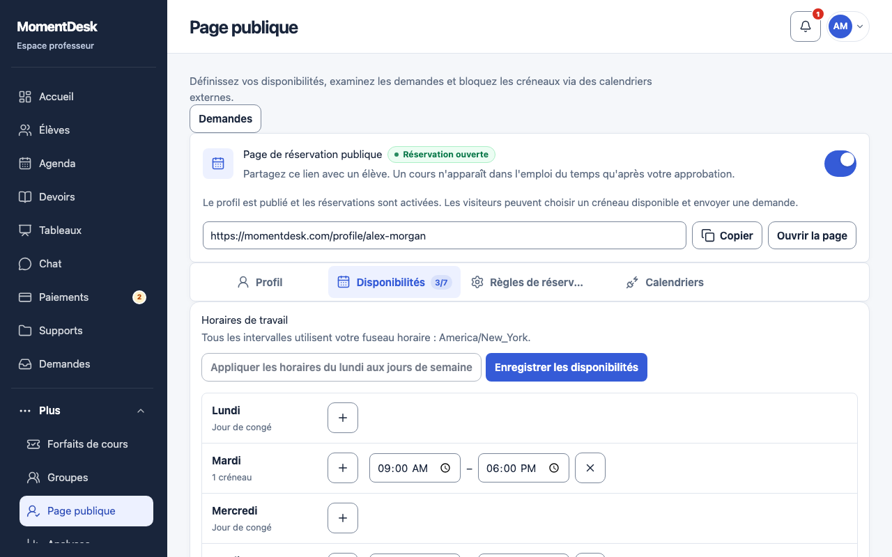
Task: Open the clock picker for 09:00 AM
Action: [445, 468]
